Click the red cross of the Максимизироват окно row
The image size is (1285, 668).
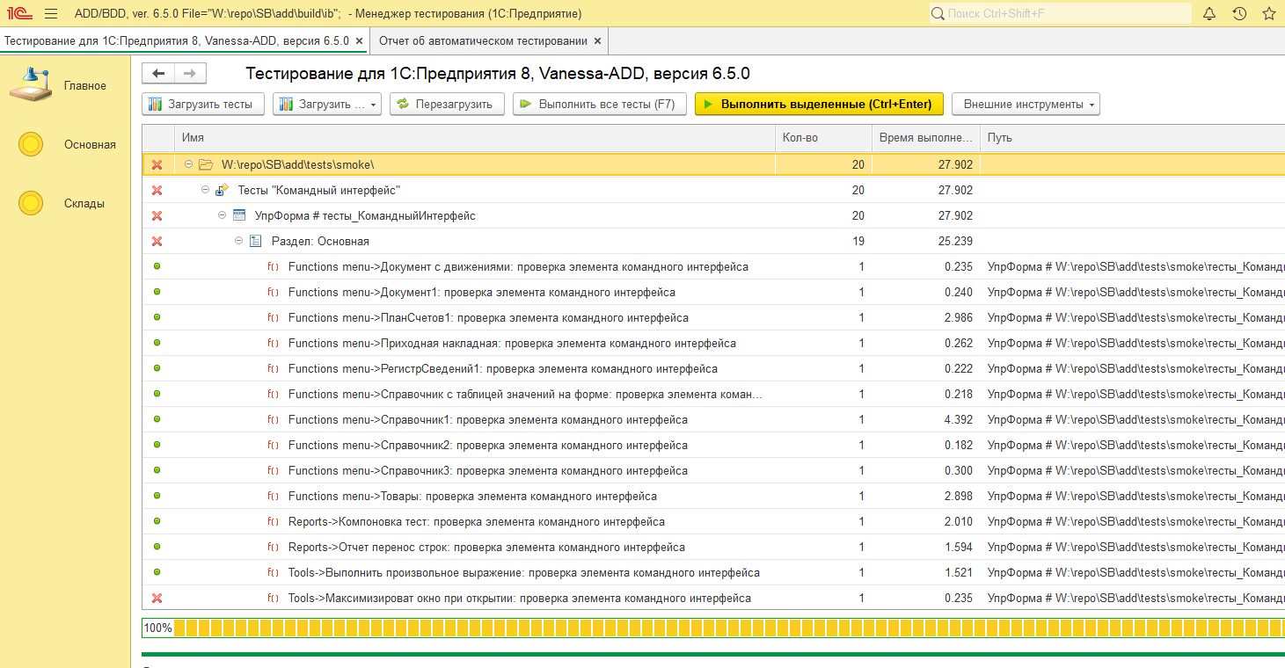(157, 598)
